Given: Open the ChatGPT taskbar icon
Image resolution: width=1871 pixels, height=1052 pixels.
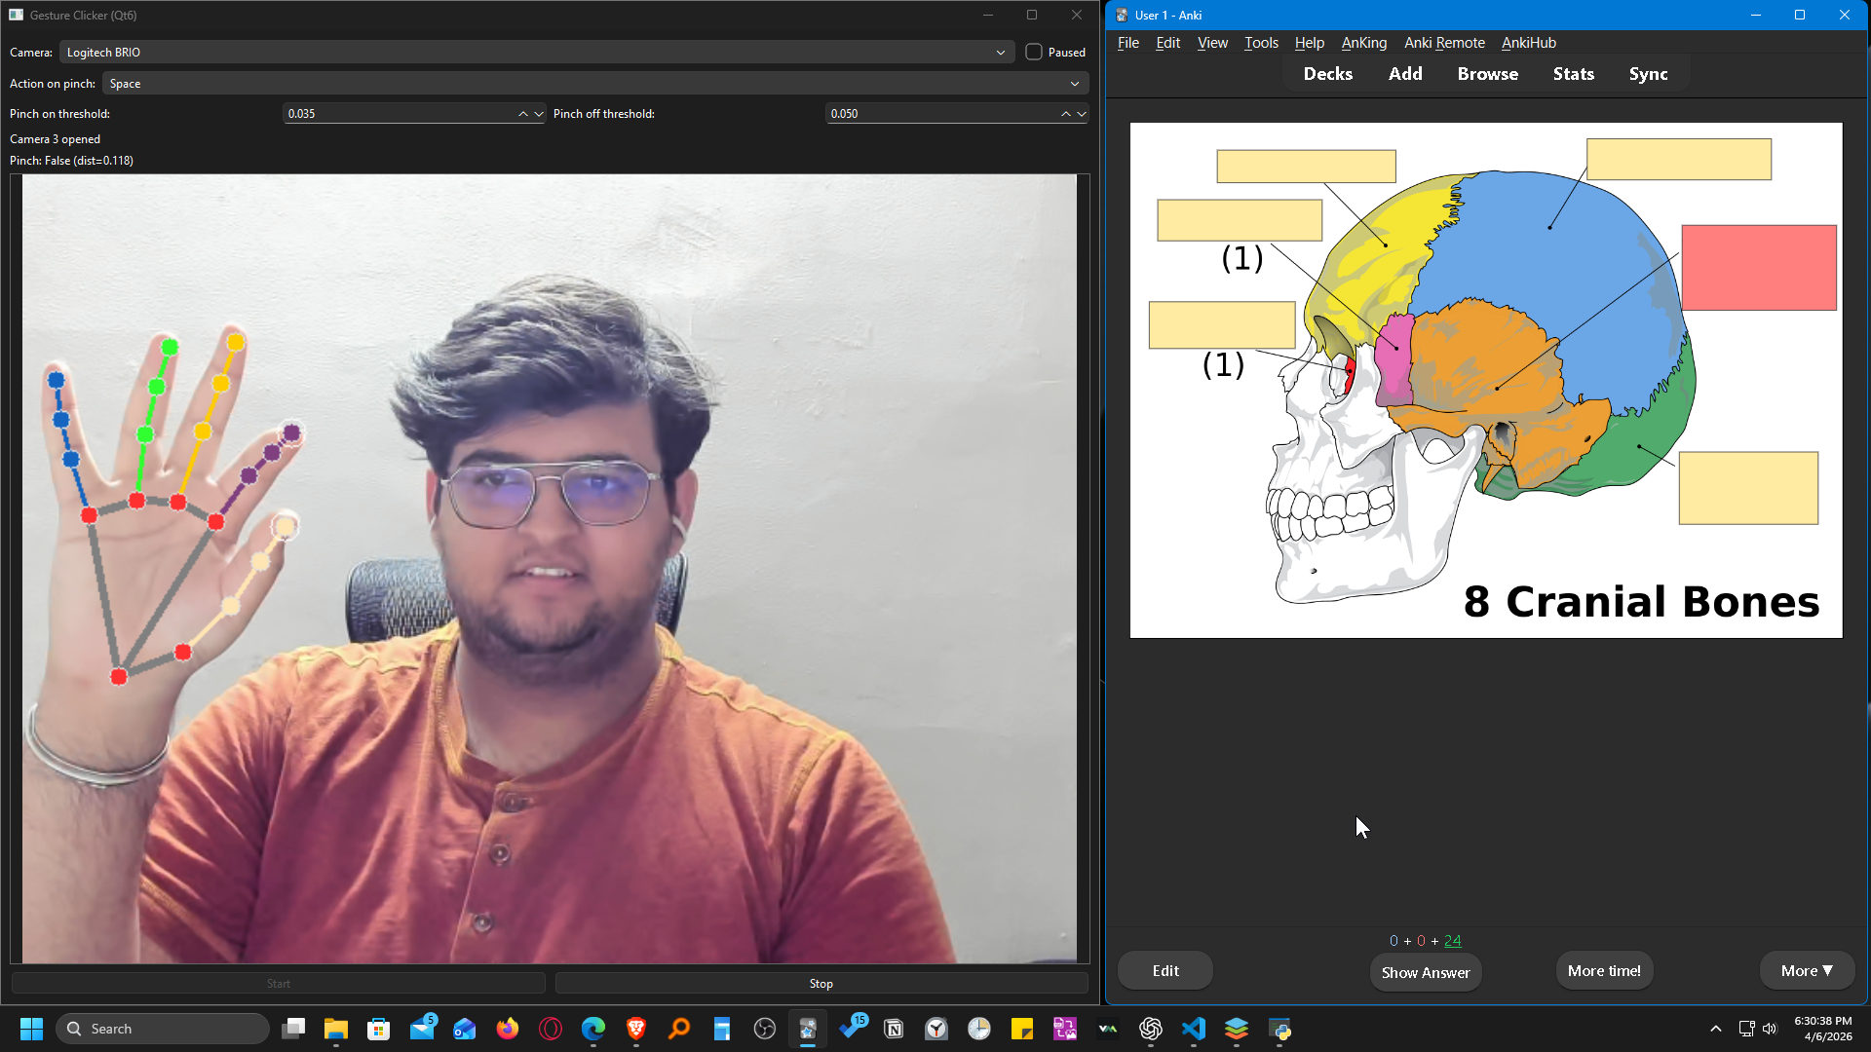Looking at the screenshot, I should (x=1150, y=1028).
